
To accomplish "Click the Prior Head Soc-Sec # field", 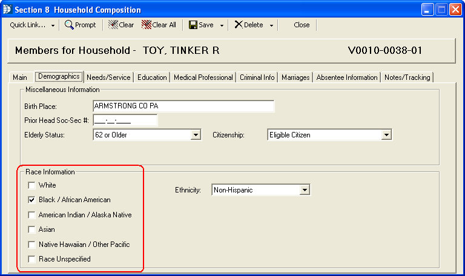I will click(x=125, y=120).
